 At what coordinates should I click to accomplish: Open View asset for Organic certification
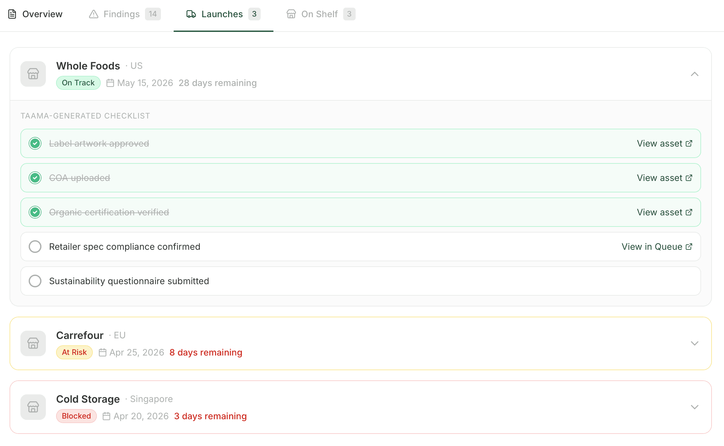pos(664,212)
